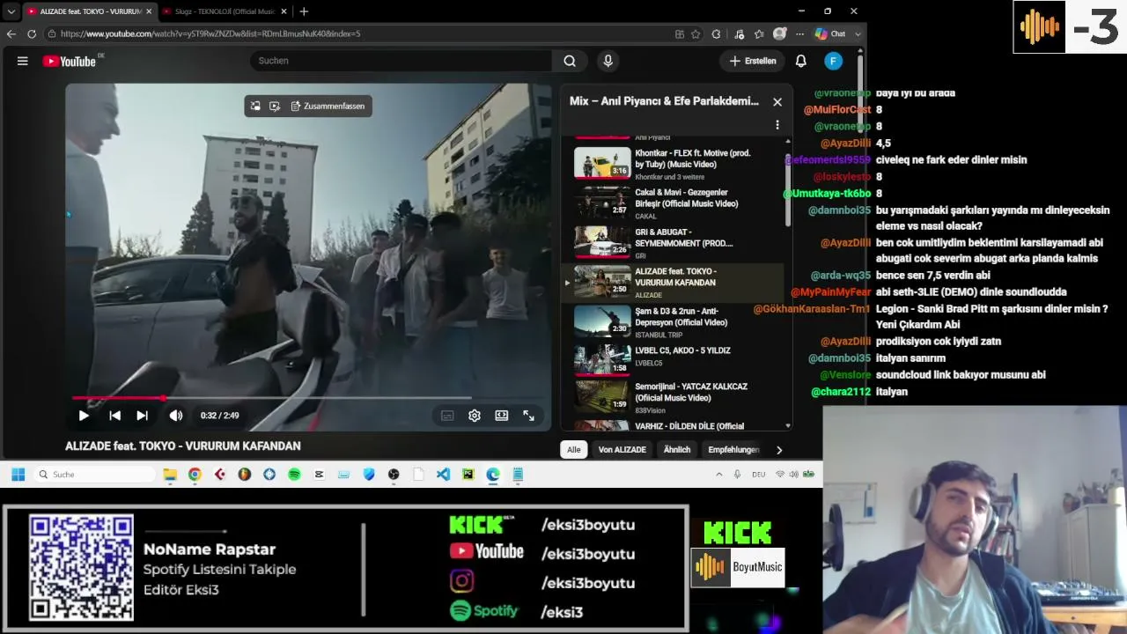
Task: Skip to the previous video
Action: pyautogui.click(x=114, y=416)
